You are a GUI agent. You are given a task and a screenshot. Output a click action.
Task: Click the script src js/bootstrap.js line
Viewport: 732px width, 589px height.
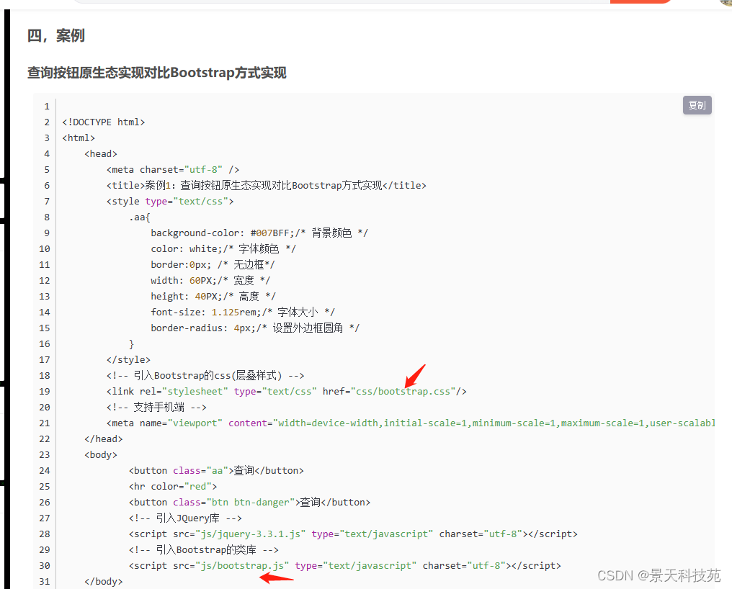(x=345, y=566)
